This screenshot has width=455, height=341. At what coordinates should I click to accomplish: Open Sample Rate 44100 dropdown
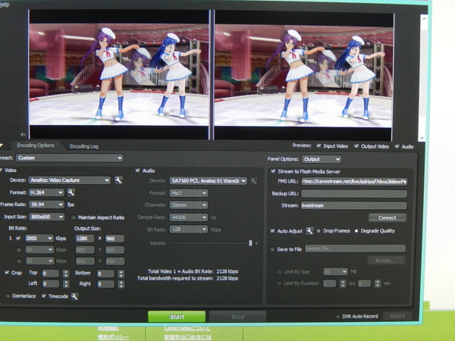click(189, 217)
